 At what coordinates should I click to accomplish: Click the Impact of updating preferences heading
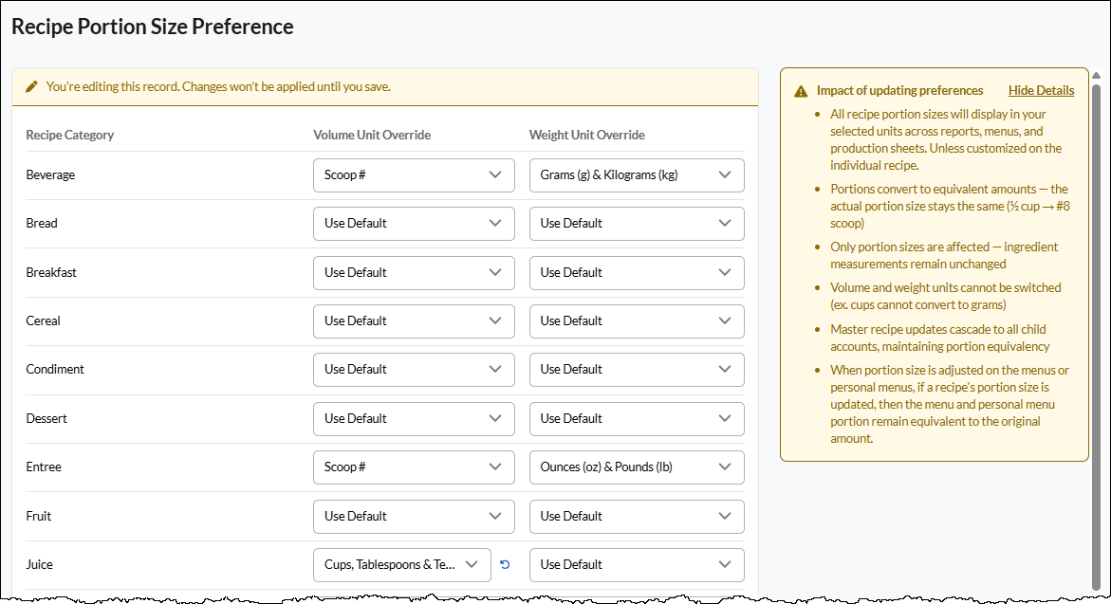click(x=899, y=91)
